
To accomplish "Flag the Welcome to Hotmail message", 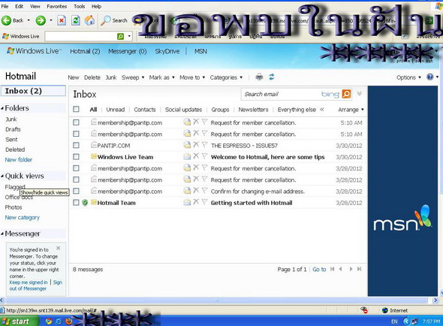I will coord(204,156).
